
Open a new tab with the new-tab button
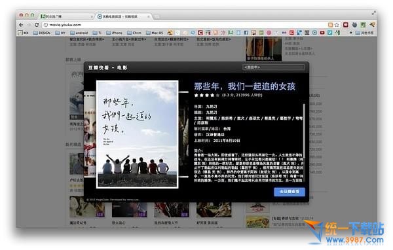[157, 17]
